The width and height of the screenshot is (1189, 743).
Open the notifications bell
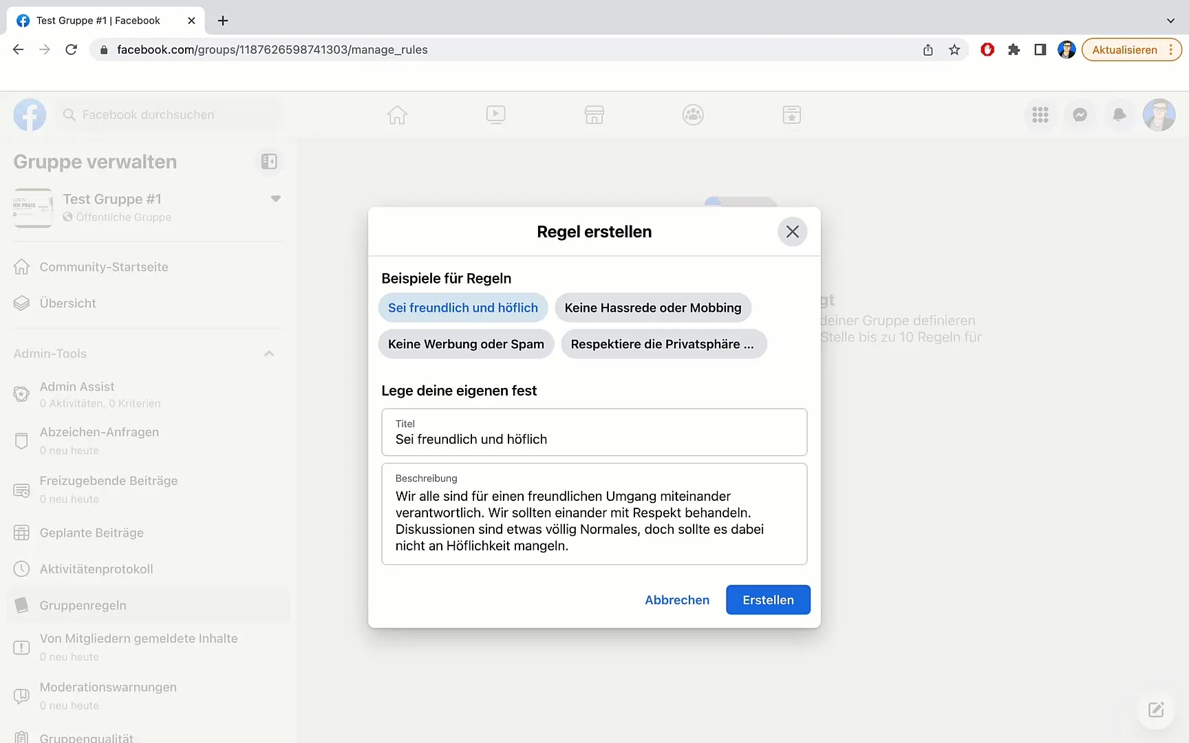click(1120, 115)
